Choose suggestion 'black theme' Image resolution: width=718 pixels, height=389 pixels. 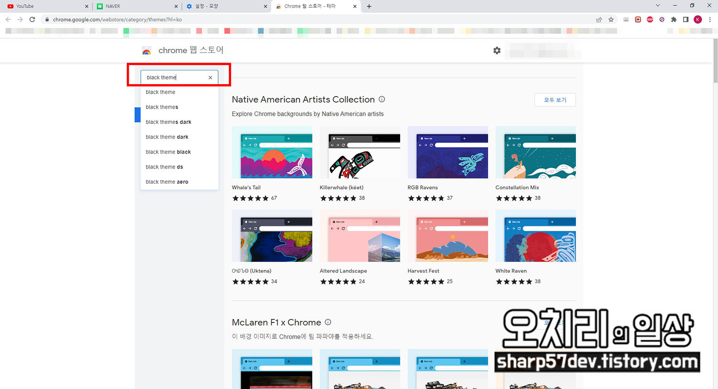179,92
